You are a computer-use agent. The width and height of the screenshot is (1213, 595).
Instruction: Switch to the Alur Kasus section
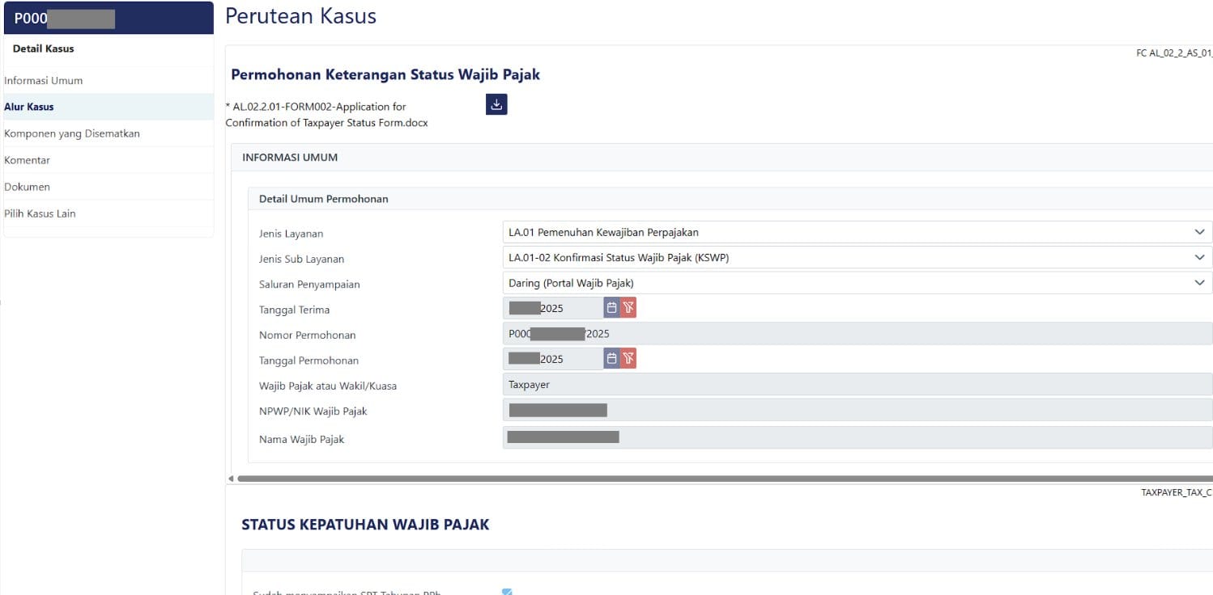[x=30, y=106]
